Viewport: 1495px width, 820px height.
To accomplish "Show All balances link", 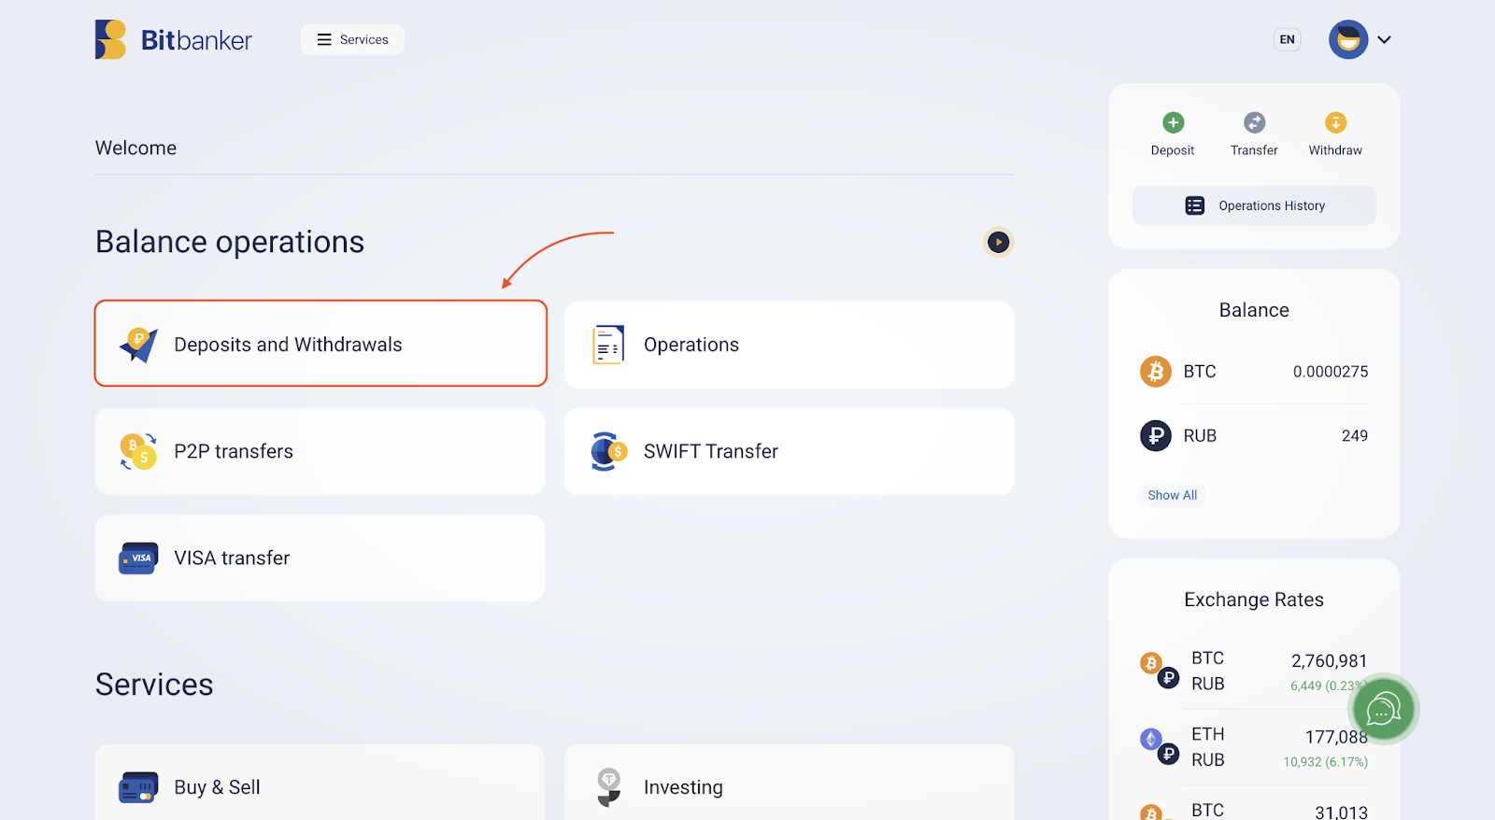I will tap(1172, 495).
